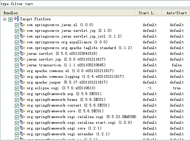Click the 'type filter text' input field
This screenshot has width=190, height=141.
coord(95,4)
